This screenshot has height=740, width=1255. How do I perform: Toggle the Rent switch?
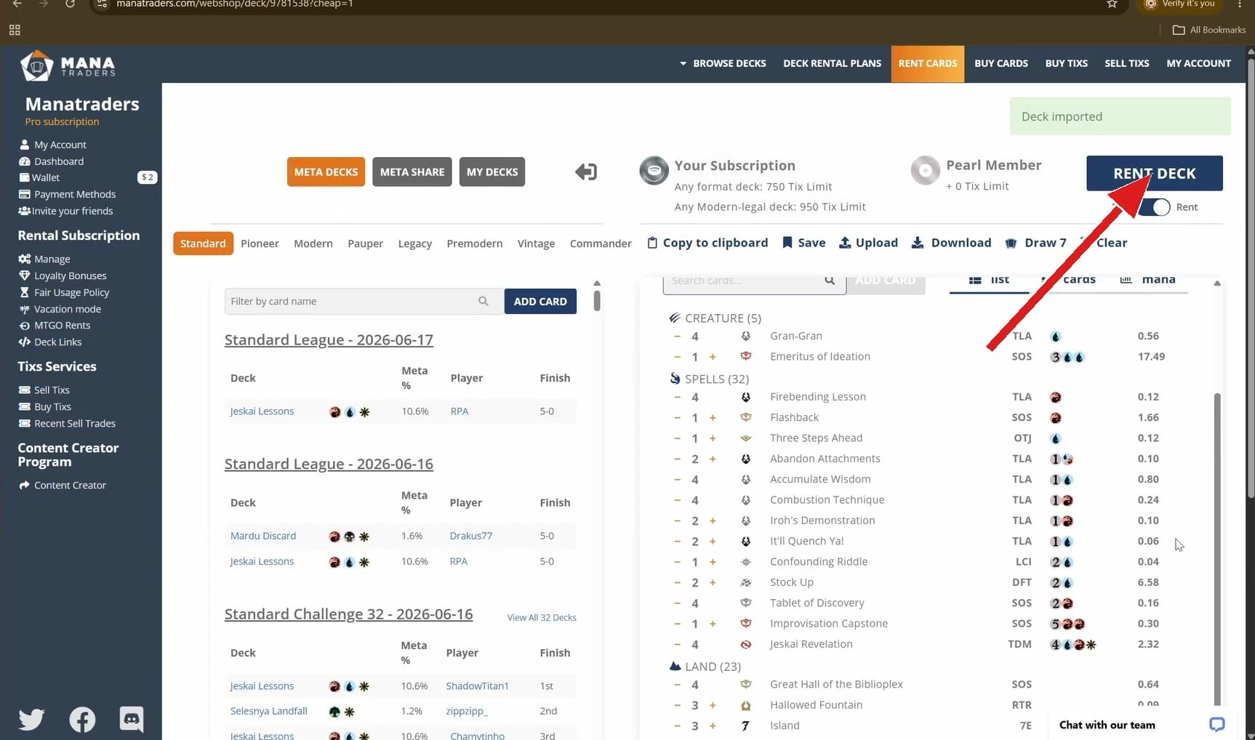pos(1155,207)
